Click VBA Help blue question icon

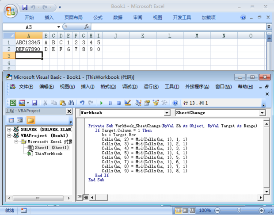[x=175, y=103]
